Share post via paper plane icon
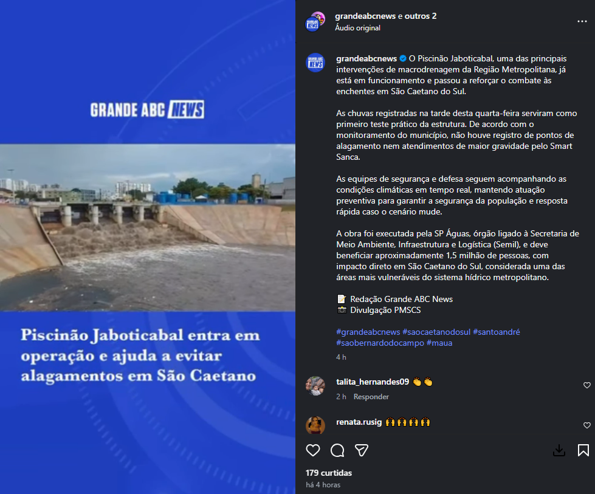The width and height of the screenshot is (595, 494). pyautogui.click(x=361, y=450)
